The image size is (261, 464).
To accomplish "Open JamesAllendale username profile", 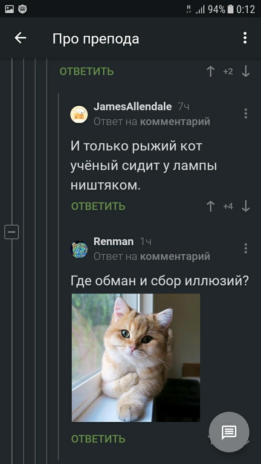I will tap(132, 107).
